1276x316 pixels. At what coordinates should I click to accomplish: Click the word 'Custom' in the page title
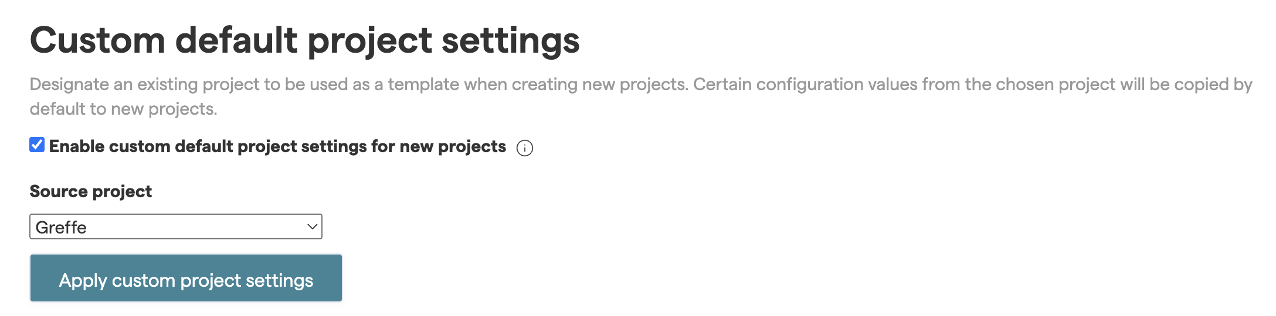[x=97, y=40]
